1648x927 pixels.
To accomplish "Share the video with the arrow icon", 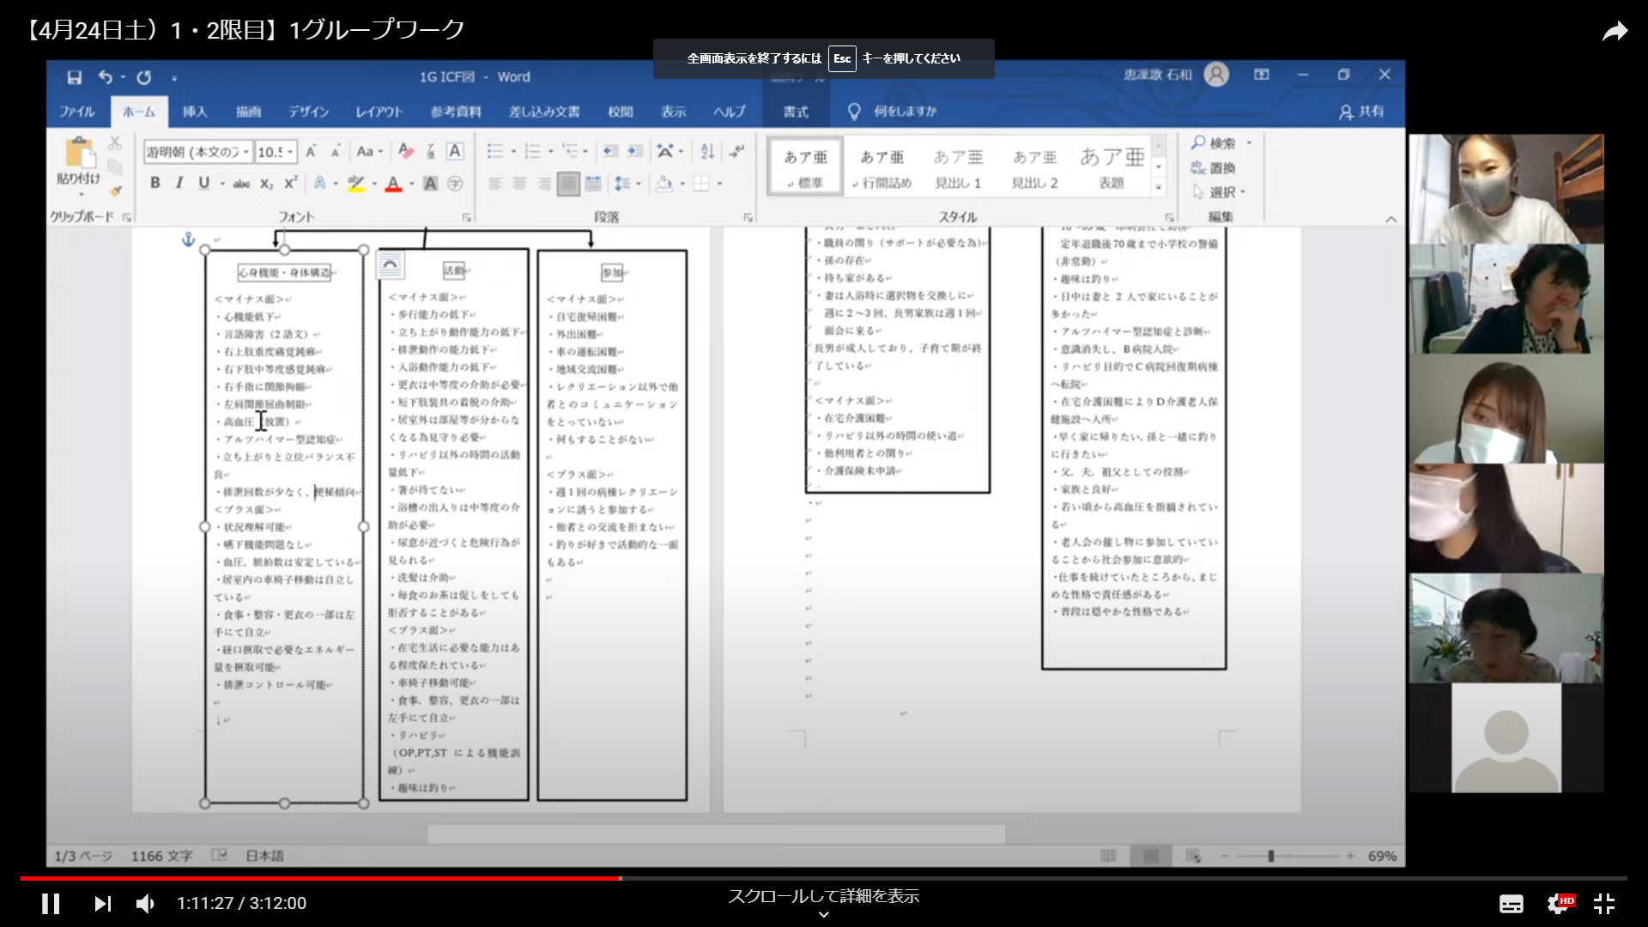I will 1615,32.
